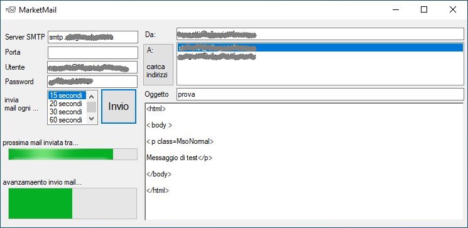This screenshot has height=228, width=468.
Task: Select 30 secondi interval option
Action: pyautogui.click(x=67, y=112)
